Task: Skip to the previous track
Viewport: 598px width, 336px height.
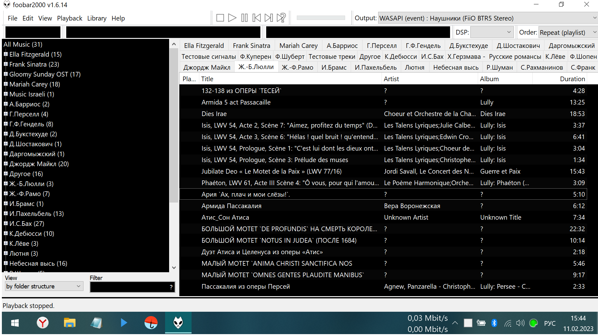Action: coord(256,18)
